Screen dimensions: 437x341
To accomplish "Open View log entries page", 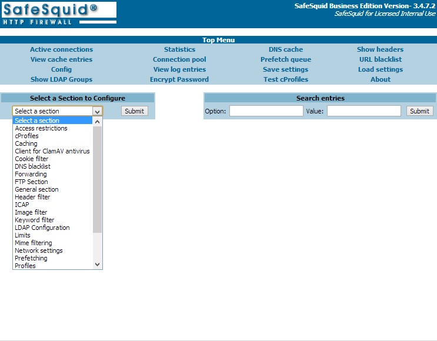I will pyautogui.click(x=179, y=69).
